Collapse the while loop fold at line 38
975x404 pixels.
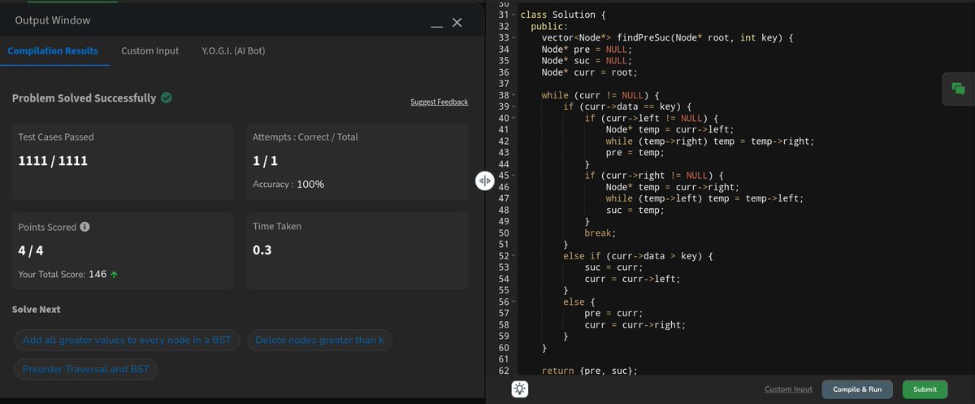click(514, 95)
